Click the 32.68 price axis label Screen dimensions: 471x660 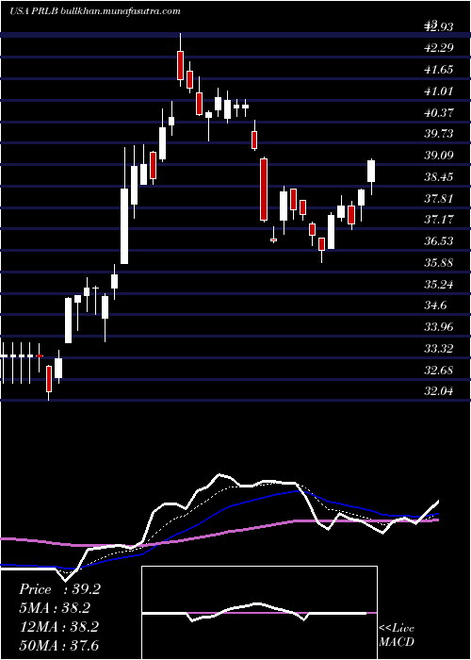439,371
